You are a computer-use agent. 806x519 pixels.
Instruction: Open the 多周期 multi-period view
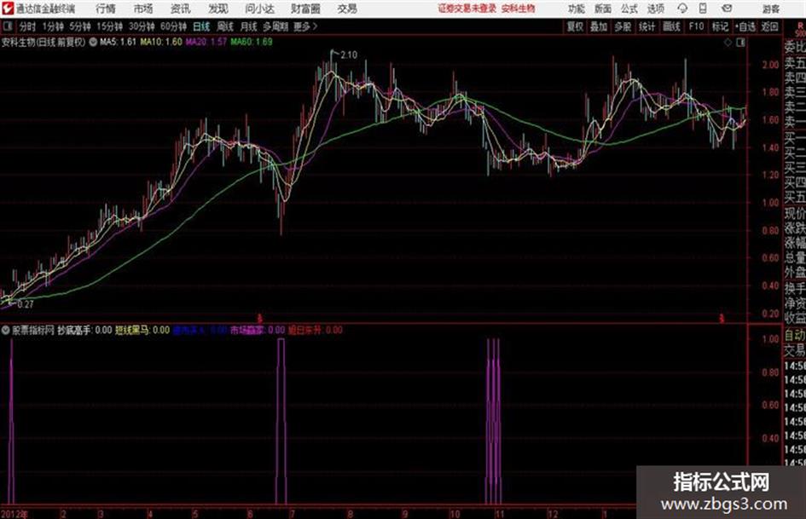click(x=275, y=26)
